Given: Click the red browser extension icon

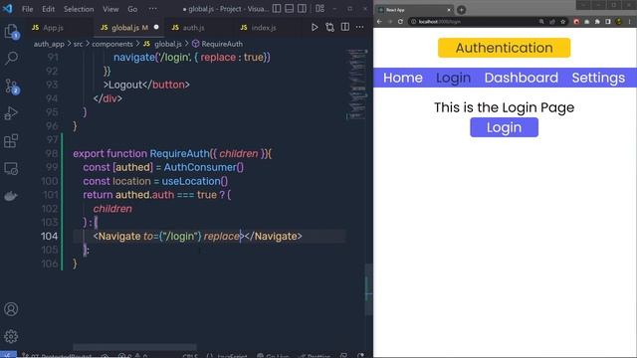Looking at the screenshot, I should pyautogui.click(x=576, y=22).
